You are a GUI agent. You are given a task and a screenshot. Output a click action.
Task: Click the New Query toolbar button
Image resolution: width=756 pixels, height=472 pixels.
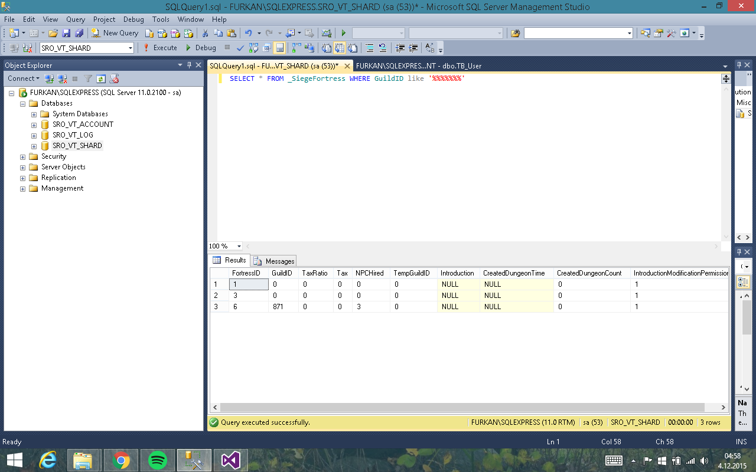point(115,33)
